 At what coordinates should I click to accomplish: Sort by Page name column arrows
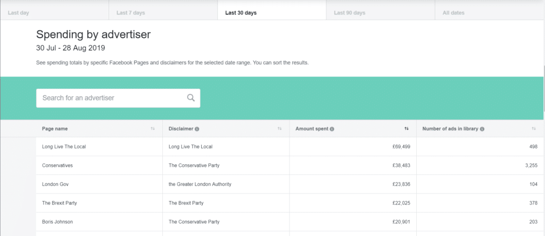(153, 129)
